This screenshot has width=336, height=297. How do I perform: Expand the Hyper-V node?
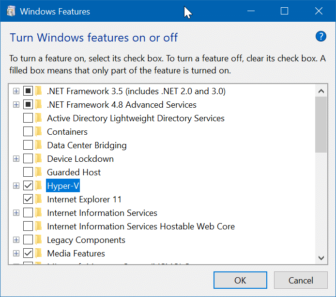click(16, 186)
